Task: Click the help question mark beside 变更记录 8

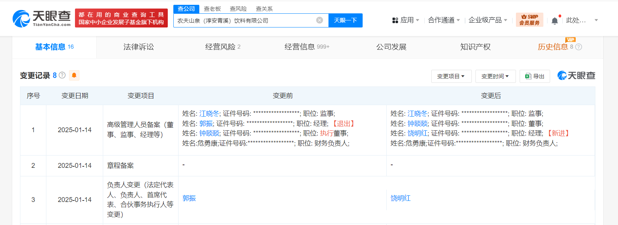Action: point(62,75)
